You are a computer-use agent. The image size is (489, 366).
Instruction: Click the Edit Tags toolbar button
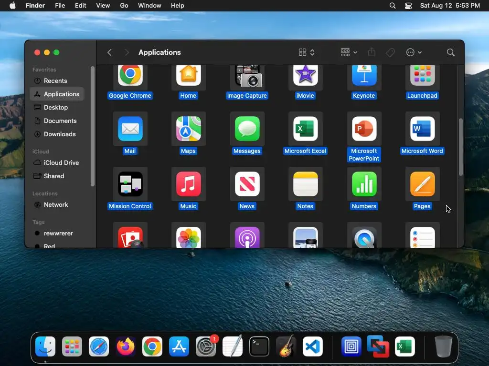pyautogui.click(x=391, y=52)
